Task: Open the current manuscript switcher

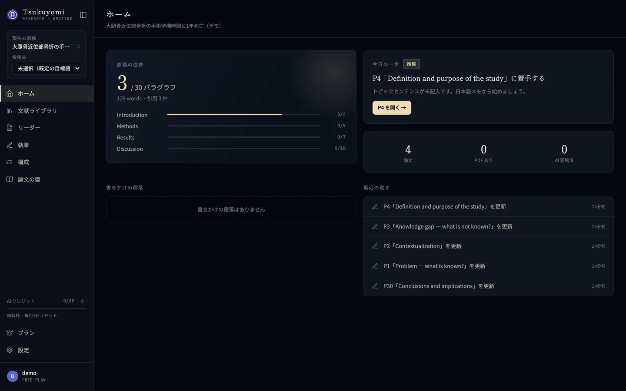Action: tap(47, 46)
